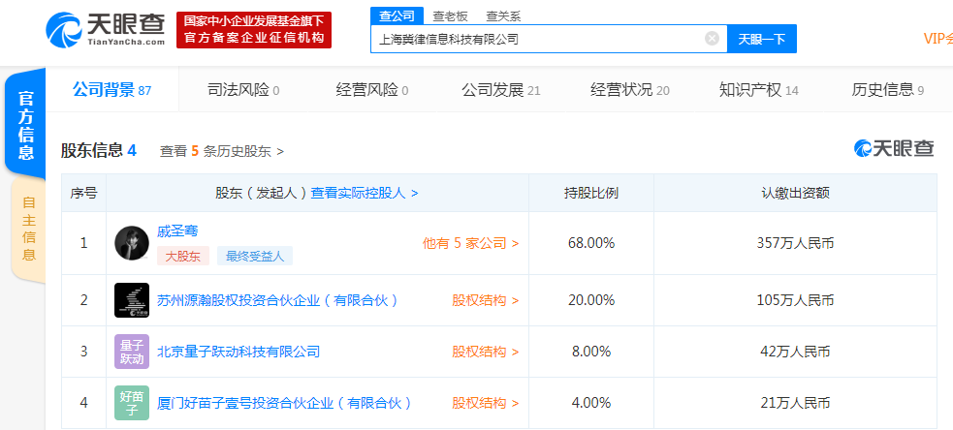The width and height of the screenshot is (953, 430).
Task: View 股权结构 for 厦门好苗子壹号投资
Action: click(485, 403)
